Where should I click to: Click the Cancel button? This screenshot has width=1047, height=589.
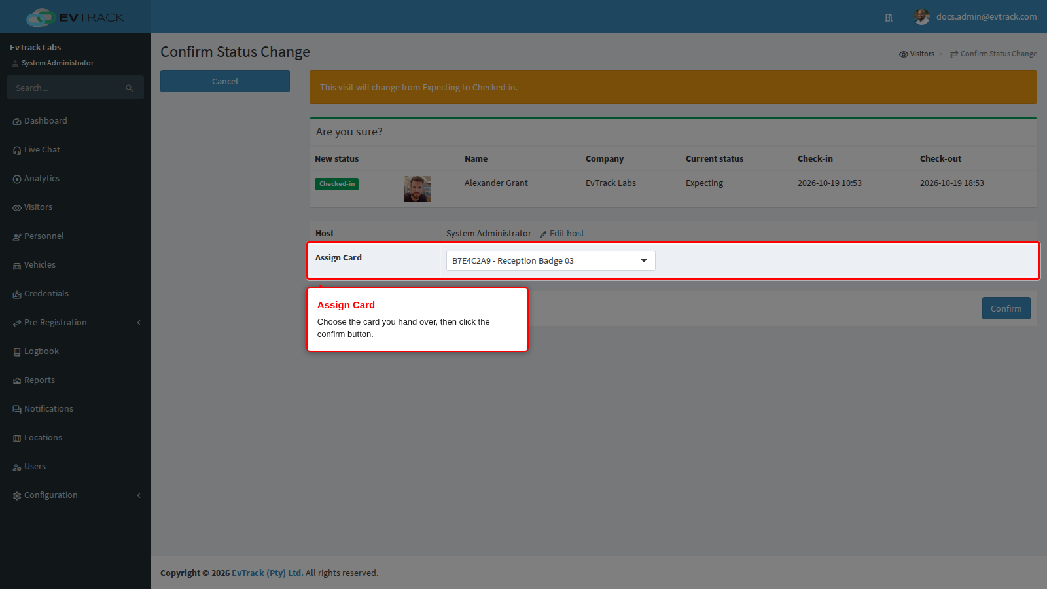coord(225,81)
